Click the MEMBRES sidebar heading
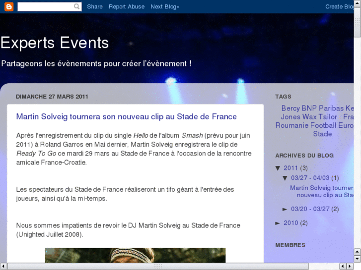 [290, 245]
